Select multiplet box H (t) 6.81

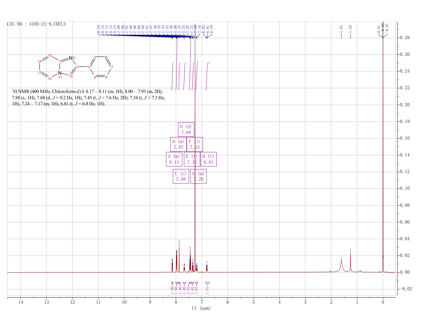(208, 159)
